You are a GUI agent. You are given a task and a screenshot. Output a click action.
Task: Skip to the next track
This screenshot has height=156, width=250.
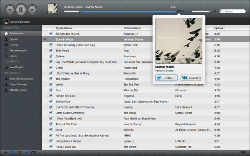pos(32,10)
